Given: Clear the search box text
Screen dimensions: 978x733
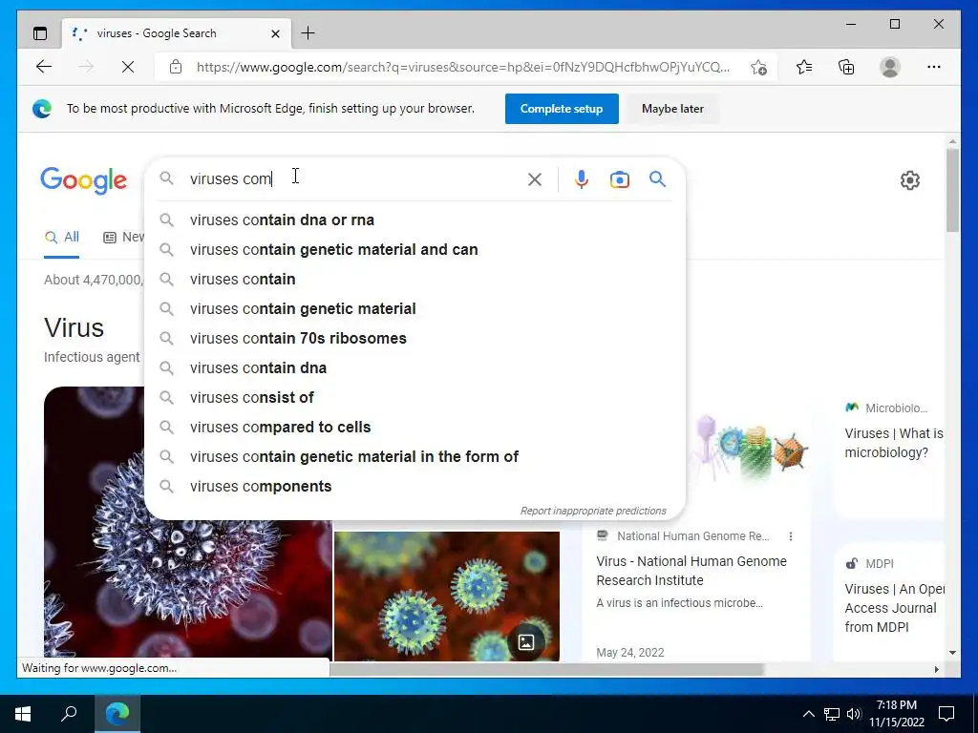Looking at the screenshot, I should 535,179.
